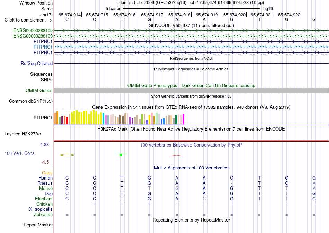Click the red bar in GTEx chart
Image resolution: width=329 pixels, height=233 pixels.
coord(67,121)
